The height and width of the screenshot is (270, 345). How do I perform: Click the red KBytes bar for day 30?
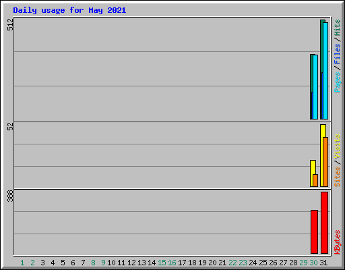coord(314,232)
